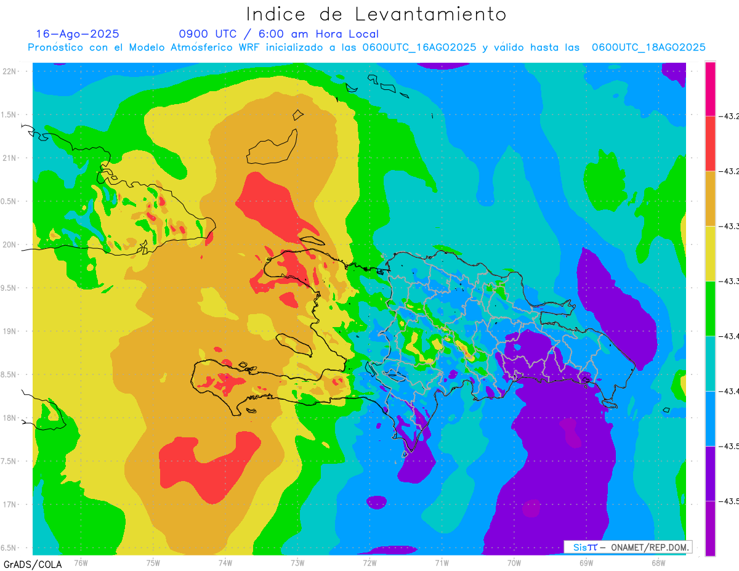The image size is (739, 571).
Task: Click the pink swatch in the color scale
Action: [x=710, y=89]
